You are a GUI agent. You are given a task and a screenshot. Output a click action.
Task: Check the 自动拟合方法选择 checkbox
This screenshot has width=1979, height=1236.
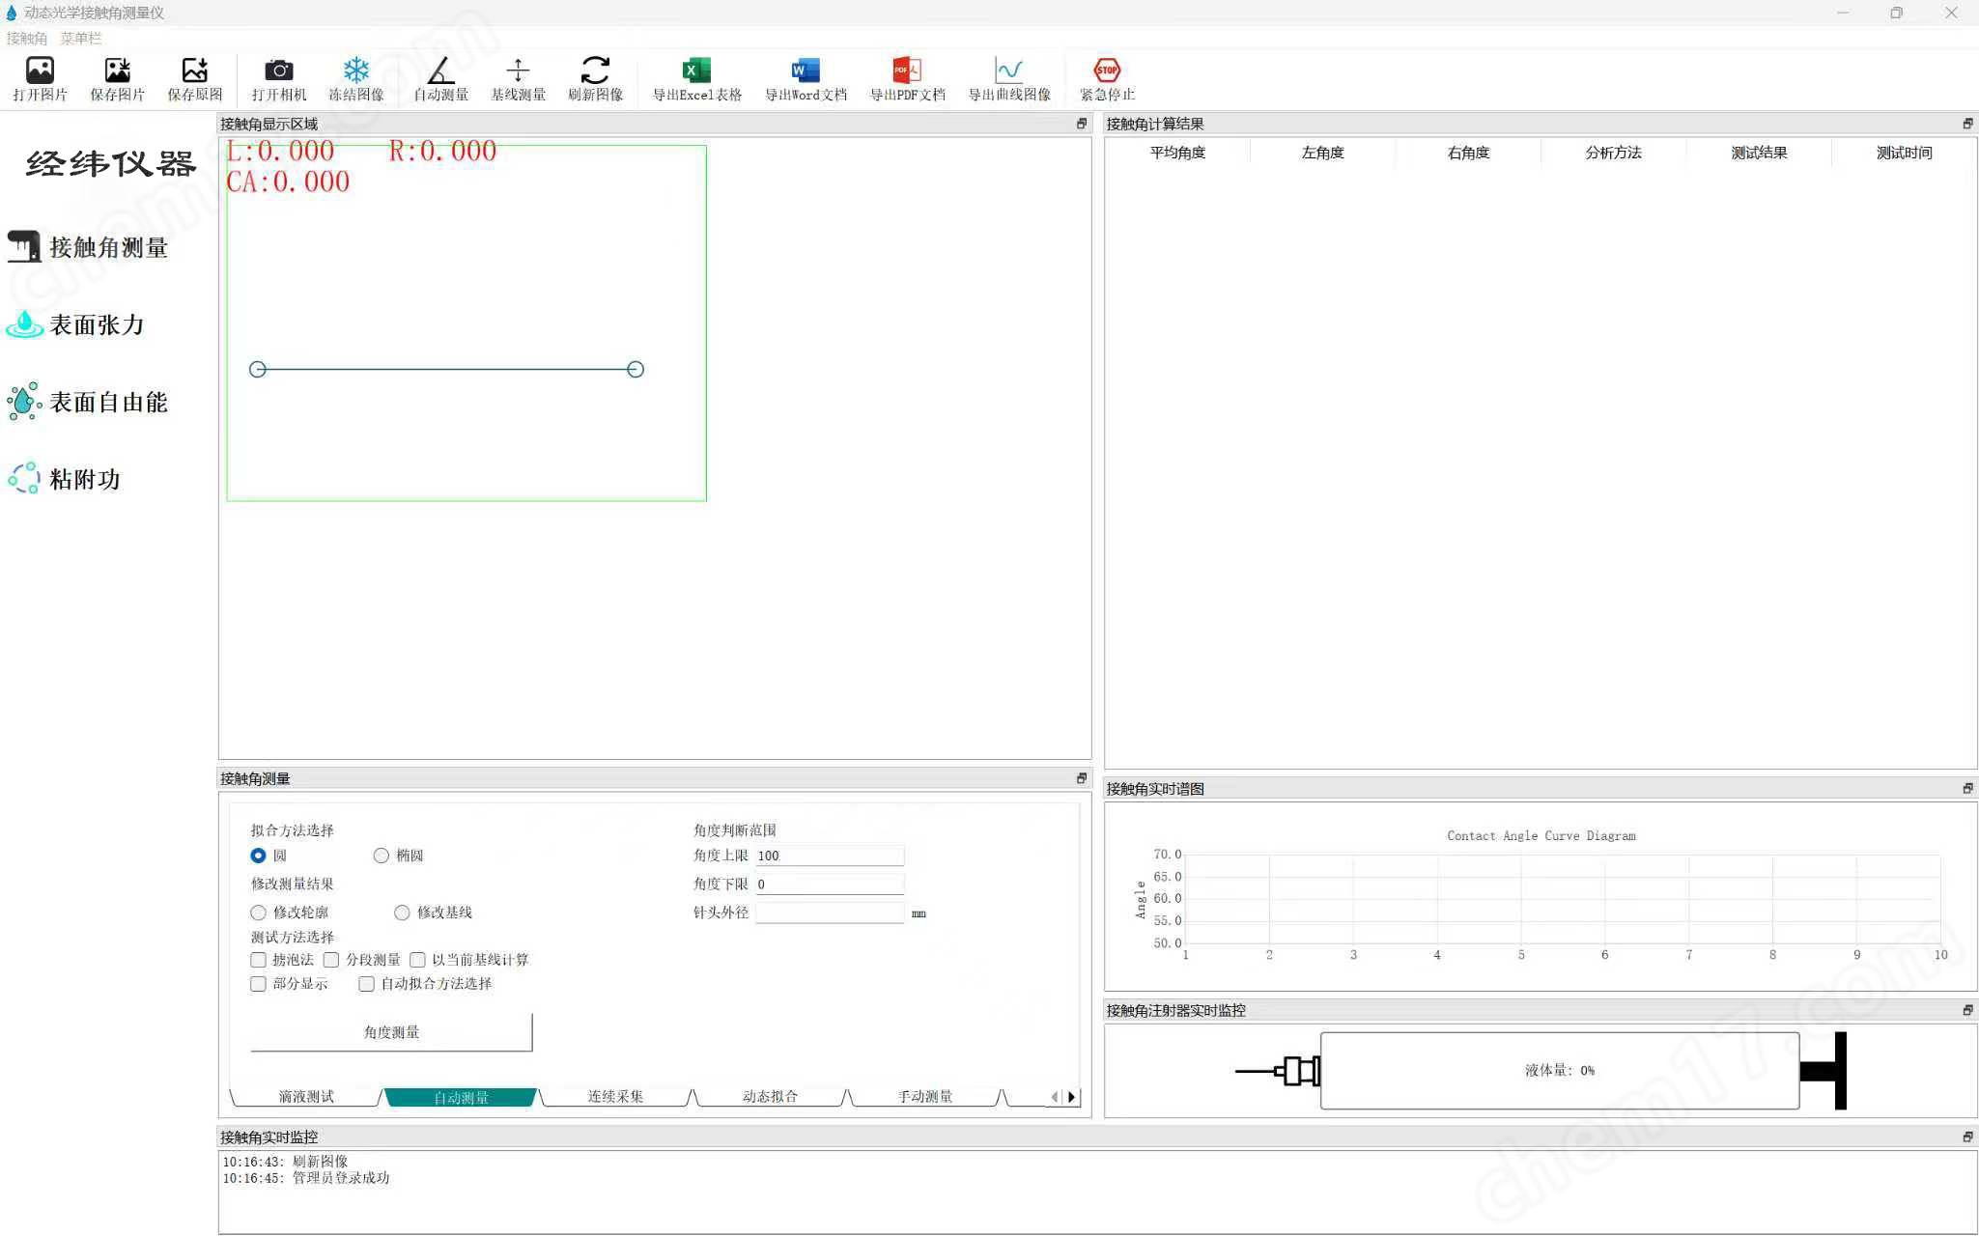pos(367,984)
